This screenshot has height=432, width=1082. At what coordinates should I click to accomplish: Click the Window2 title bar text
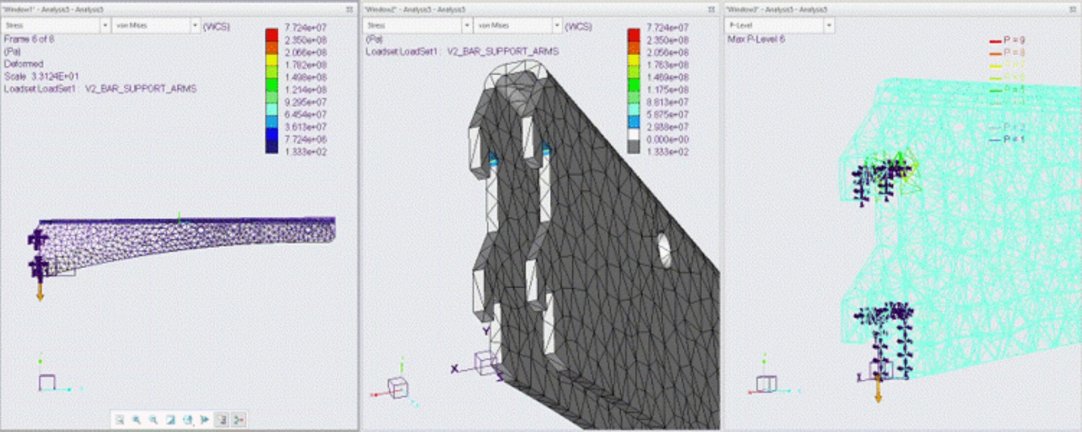coord(415,9)
